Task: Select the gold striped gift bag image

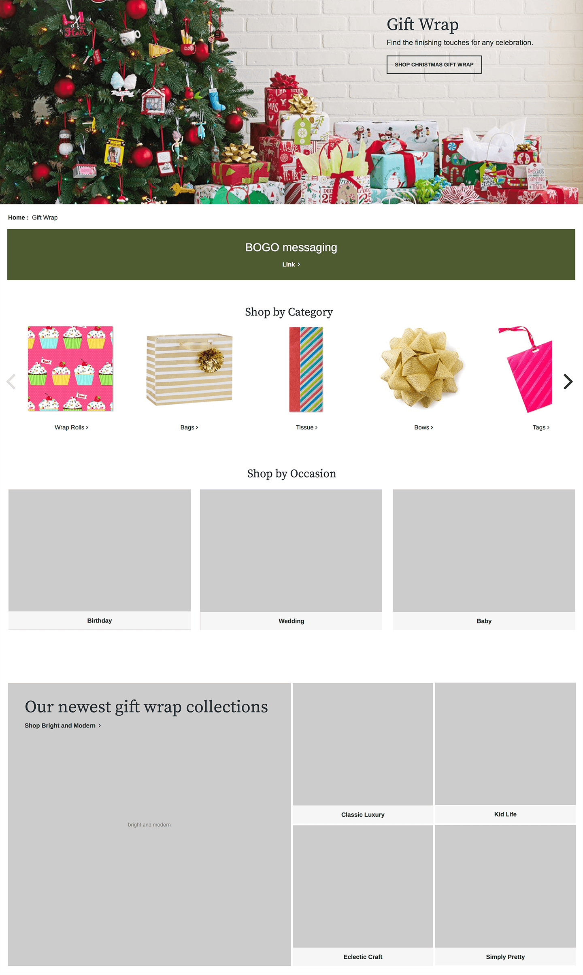Action: [189, 369]
